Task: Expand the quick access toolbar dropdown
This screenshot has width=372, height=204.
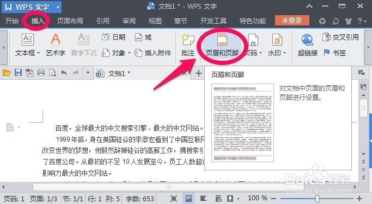Action: coord(88,73)
